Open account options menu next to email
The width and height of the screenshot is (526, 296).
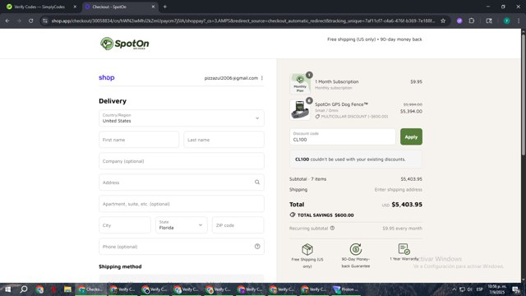click(x=262, y=78)
